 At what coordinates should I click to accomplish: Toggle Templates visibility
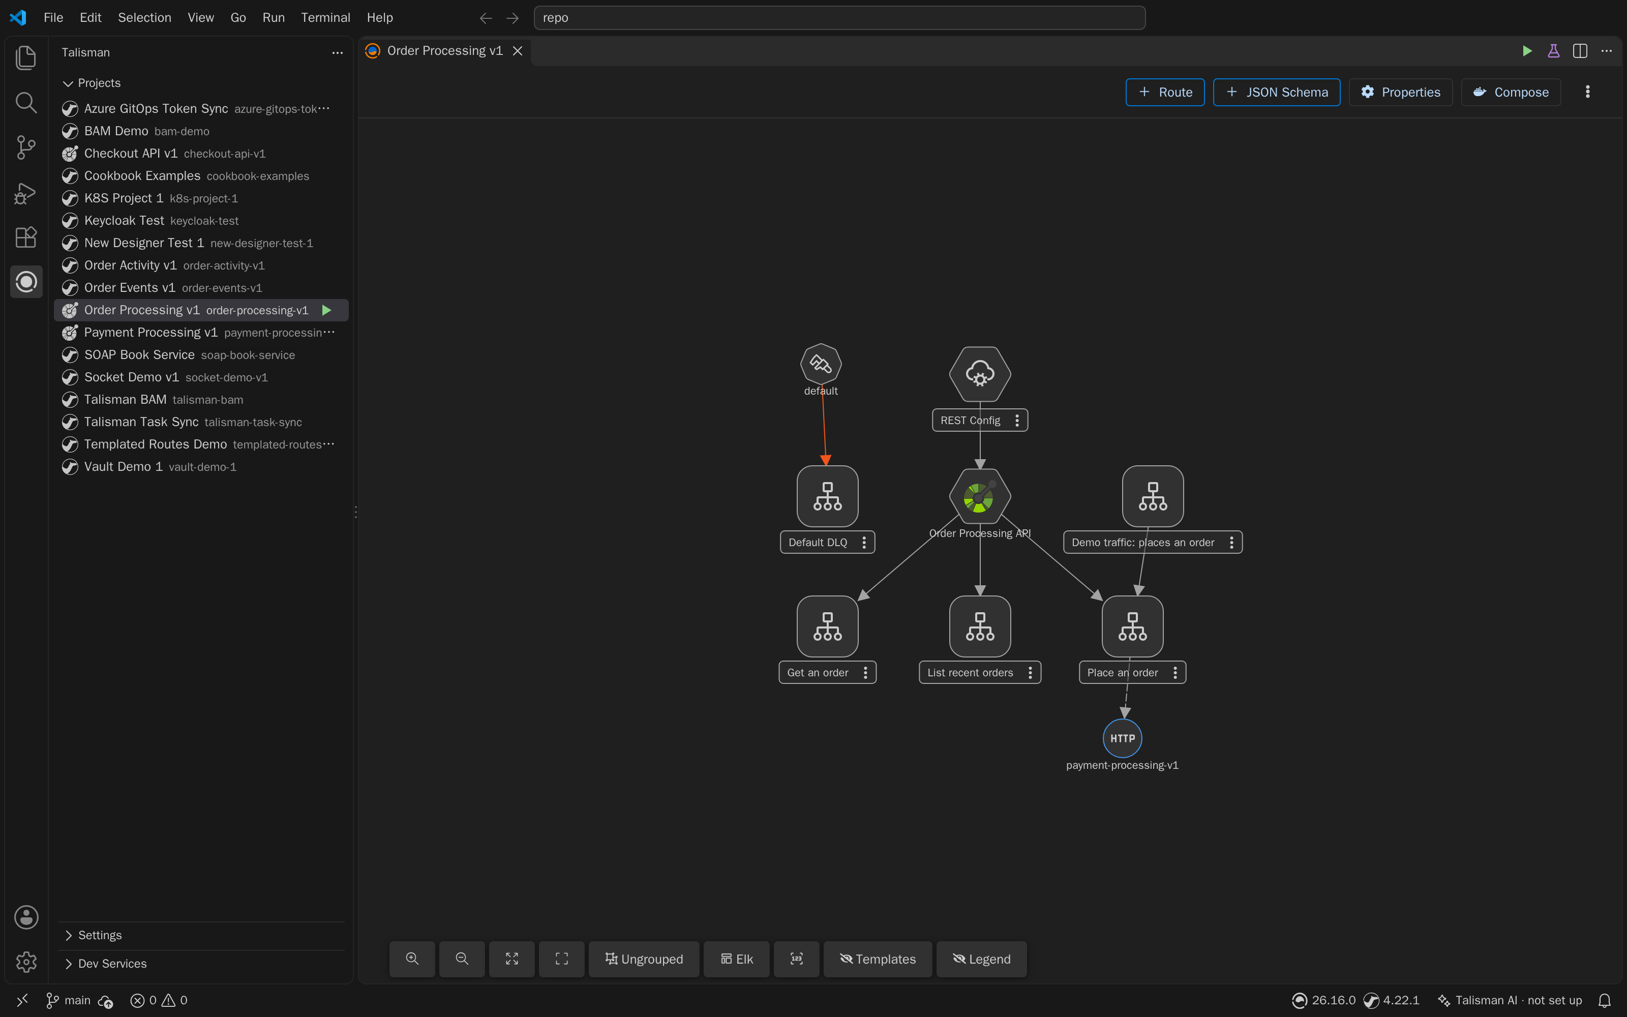tap(878, 959)
